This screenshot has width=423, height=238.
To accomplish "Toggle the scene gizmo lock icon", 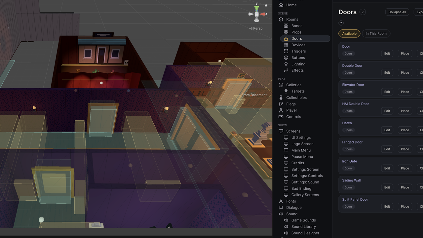I will click(x=266, y=5).
